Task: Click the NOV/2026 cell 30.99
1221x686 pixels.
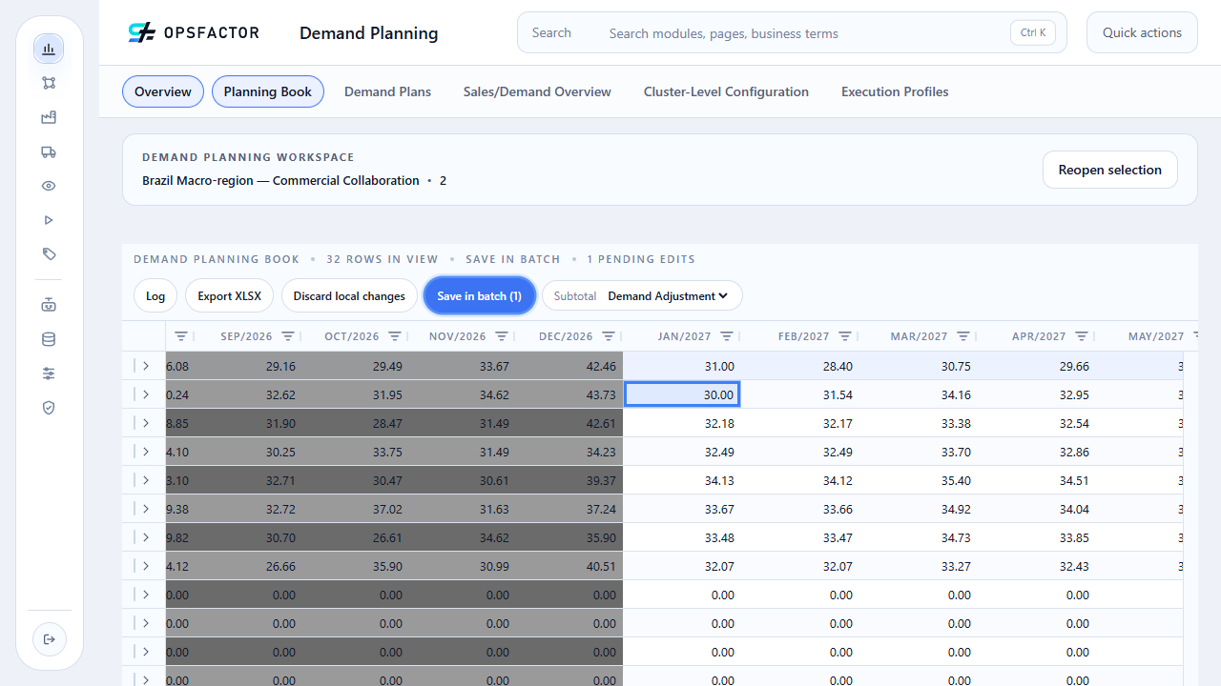Action: [464, 566]
